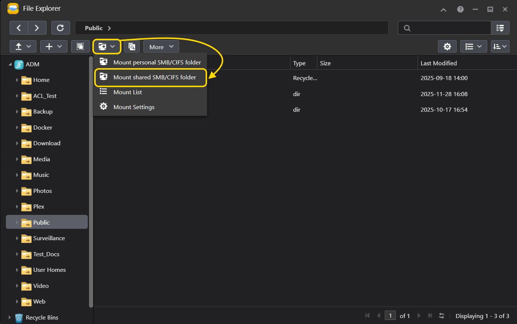This screenshot has height=324, width=517.
Task: Click the More button
Action: click(161, 47)
